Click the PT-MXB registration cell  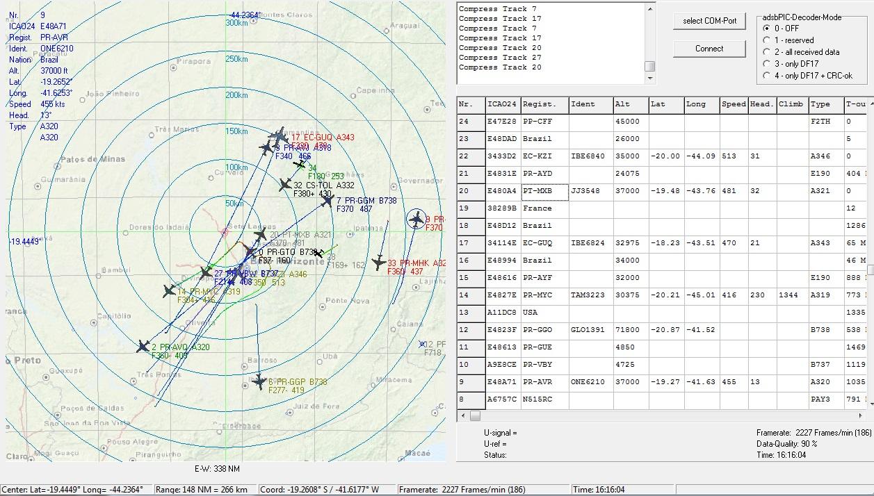544,191
